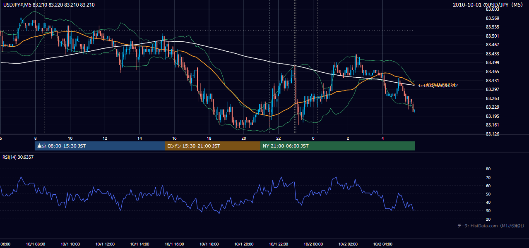Click price axis label 83.331

coord(492,81)
